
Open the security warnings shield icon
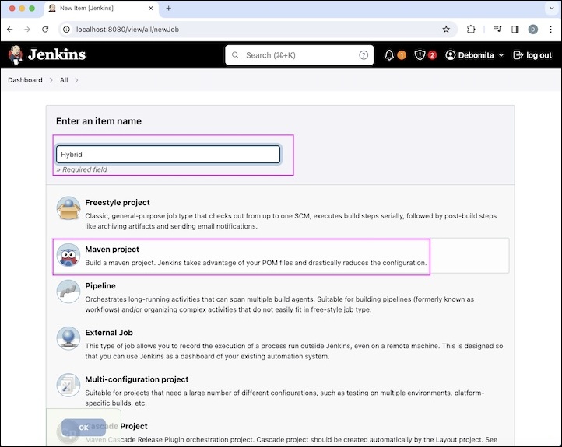(420, 55)
